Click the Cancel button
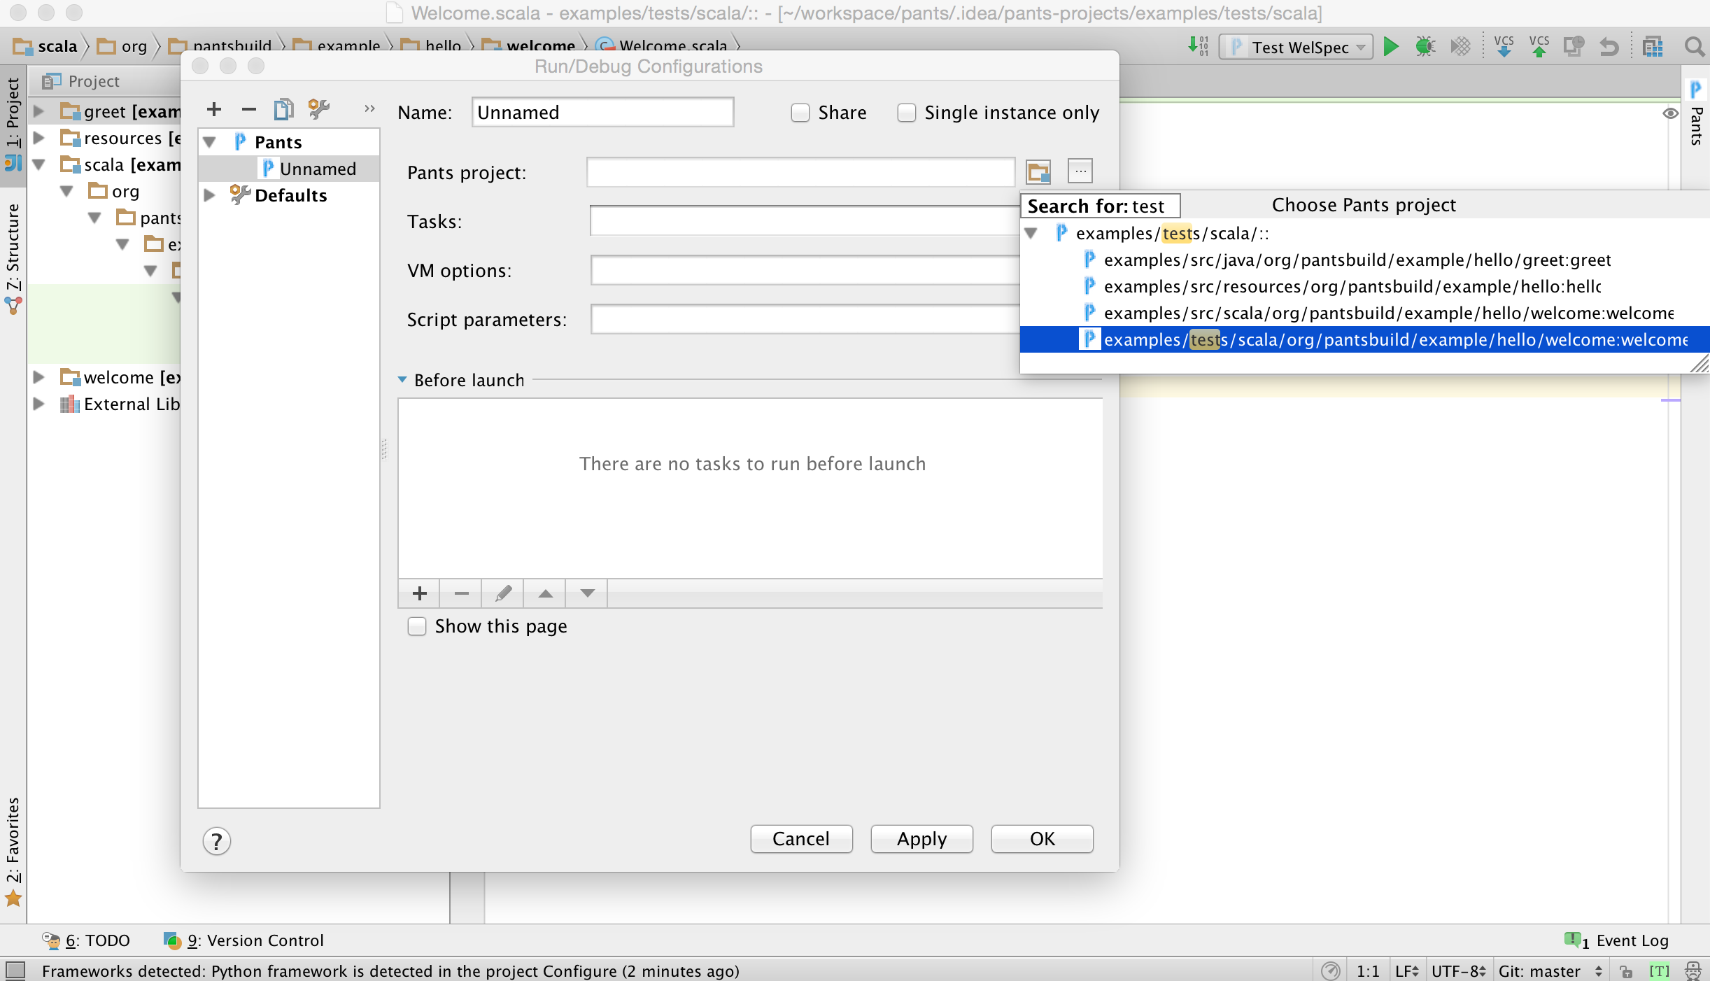This screenshot has width=1710, height=981. (801, 839)
